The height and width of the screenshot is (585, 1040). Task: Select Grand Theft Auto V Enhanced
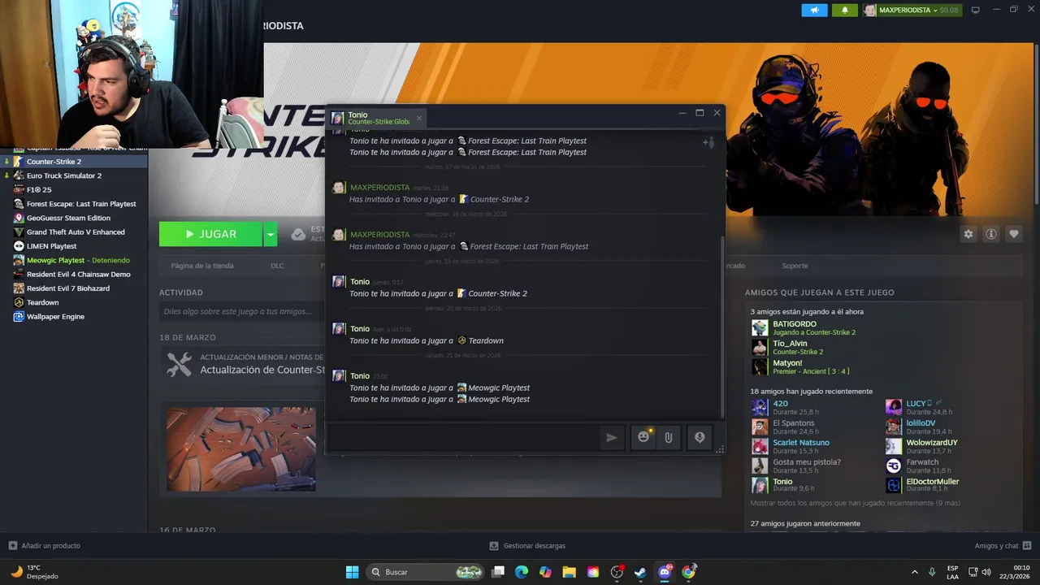click(x=74, y=232)
